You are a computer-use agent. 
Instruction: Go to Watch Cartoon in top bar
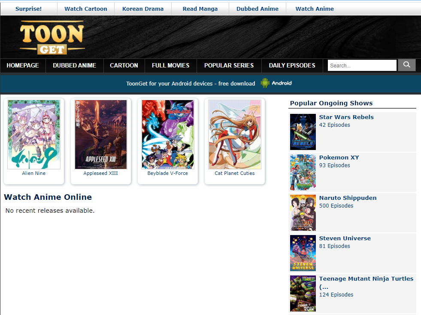click(86, 9)
